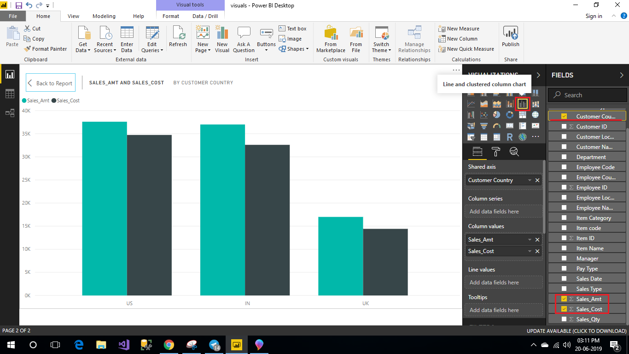This screenshot has height=354, width=629.
Task: Select the pie chart visualization icon
Action: [497, 115]
